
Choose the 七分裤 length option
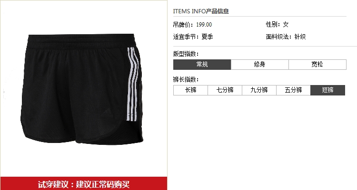point(225,90)
